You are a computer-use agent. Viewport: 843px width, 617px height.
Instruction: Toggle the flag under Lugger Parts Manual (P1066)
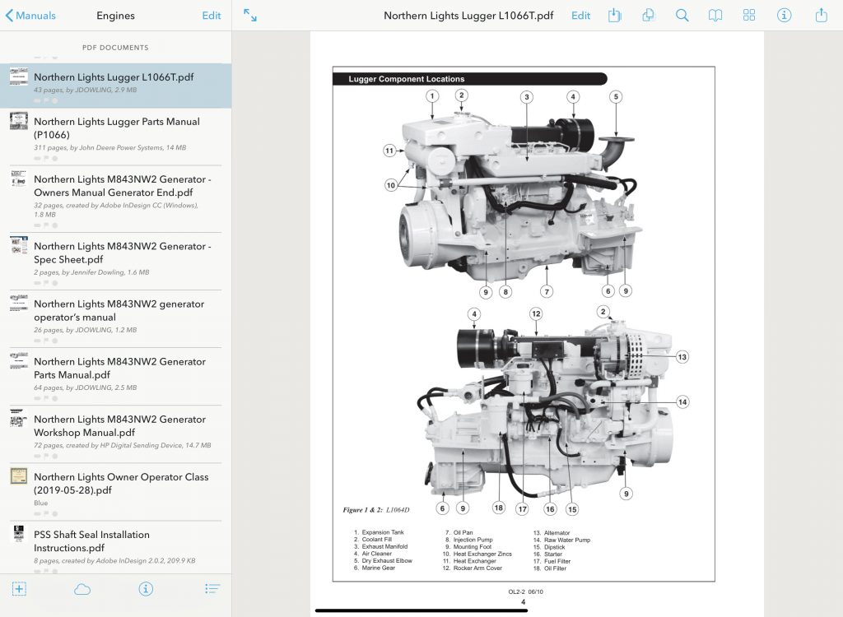tap(46, 159)
